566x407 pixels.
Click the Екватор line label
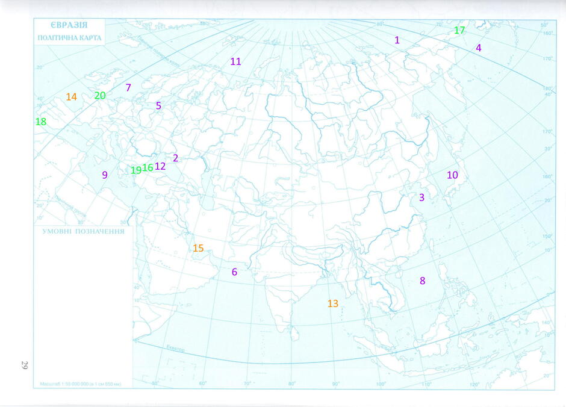(x=176, y=348)
